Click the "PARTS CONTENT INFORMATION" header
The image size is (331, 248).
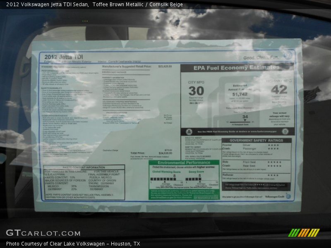point(84,167)
